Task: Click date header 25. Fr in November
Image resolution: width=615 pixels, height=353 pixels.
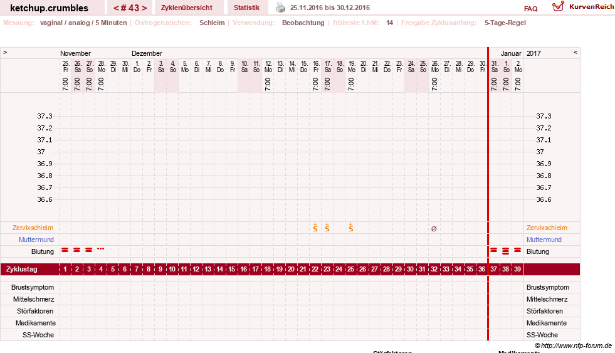Action: point(65,66)
